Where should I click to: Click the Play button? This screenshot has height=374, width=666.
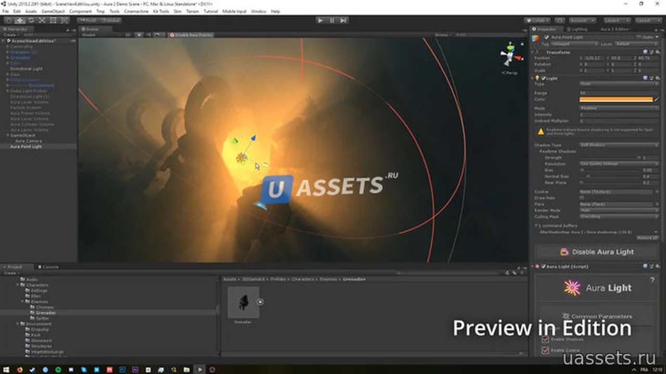[x=321, y=20]
